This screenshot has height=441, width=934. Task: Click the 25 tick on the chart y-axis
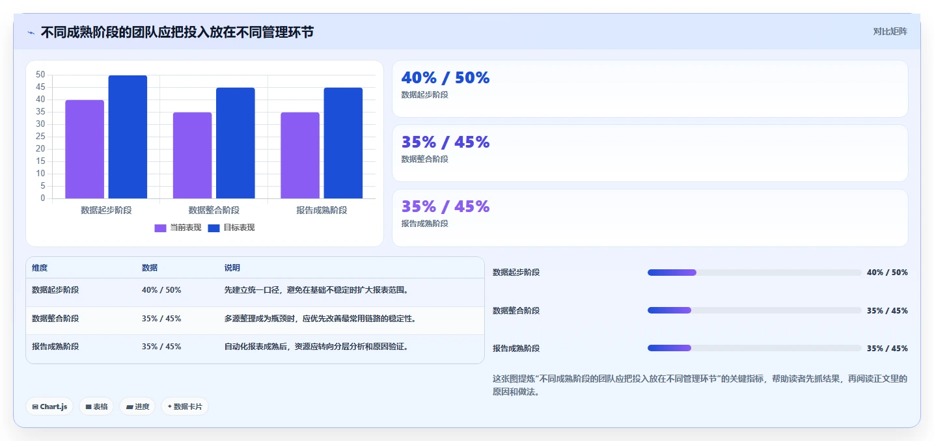pos(41,137)
